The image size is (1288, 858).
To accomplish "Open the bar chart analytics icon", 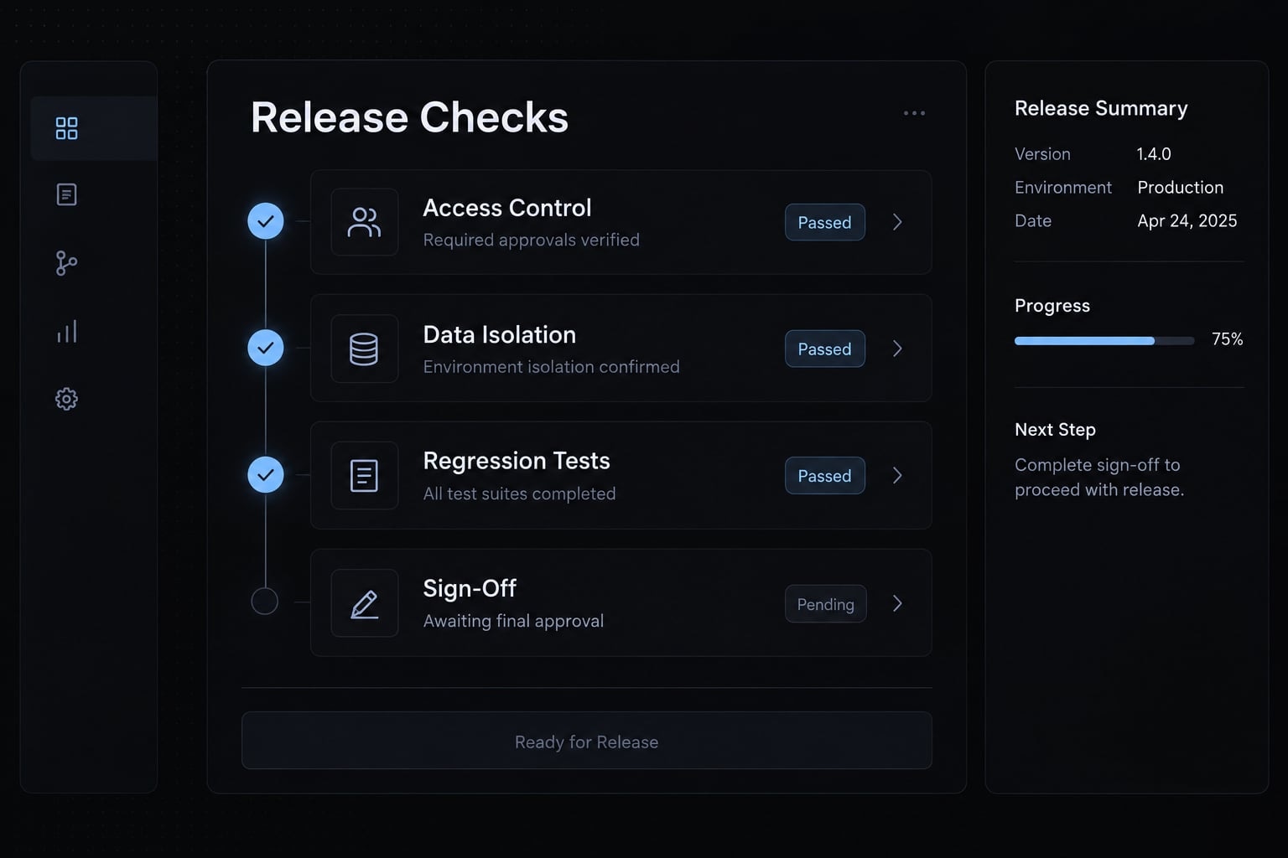I will (66, 331).
